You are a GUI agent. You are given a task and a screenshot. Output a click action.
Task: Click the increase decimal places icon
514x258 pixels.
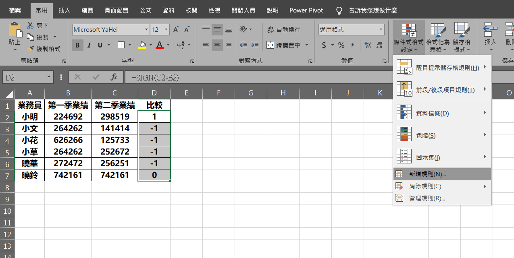tap(368, 45)
